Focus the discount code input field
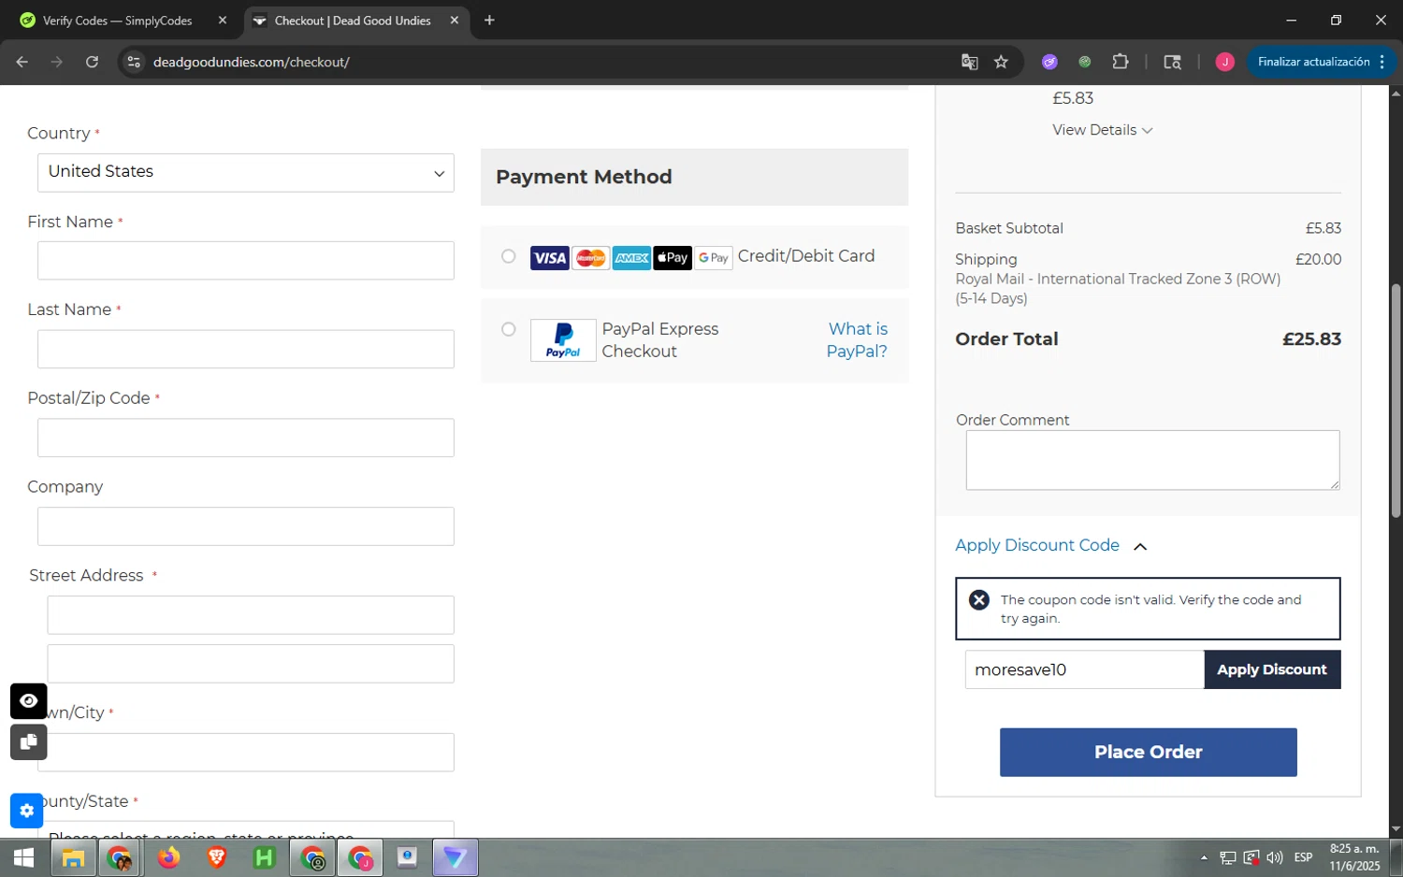This screenshot has width=1403, height=877. 1084,669
